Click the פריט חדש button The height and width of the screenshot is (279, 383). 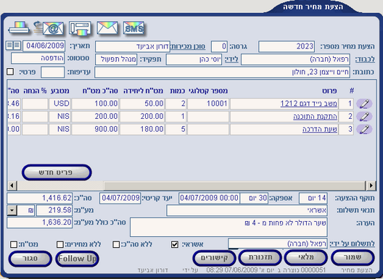pyautogui.click(x=57, y=172)
